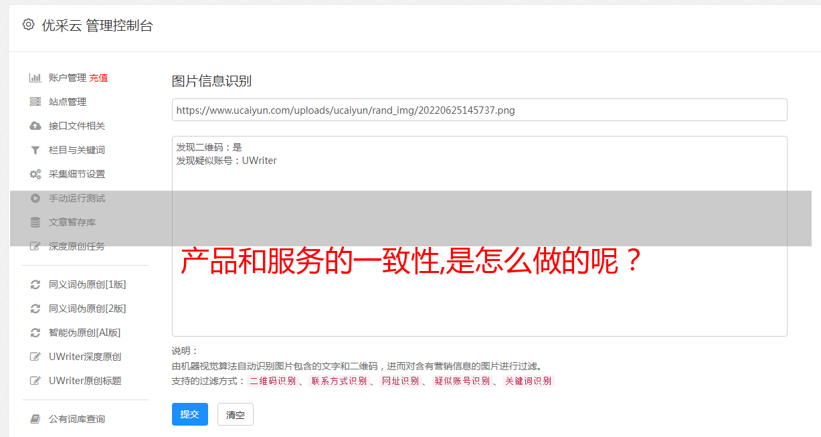Screen dimensions: 821x437
Task: Click the bar chart icon for 账户管理
Action: click(35, 78)
